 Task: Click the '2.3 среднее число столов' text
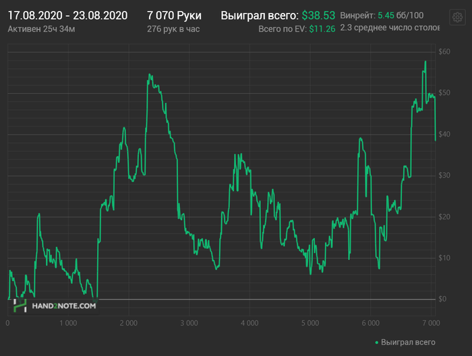(390, 28)
